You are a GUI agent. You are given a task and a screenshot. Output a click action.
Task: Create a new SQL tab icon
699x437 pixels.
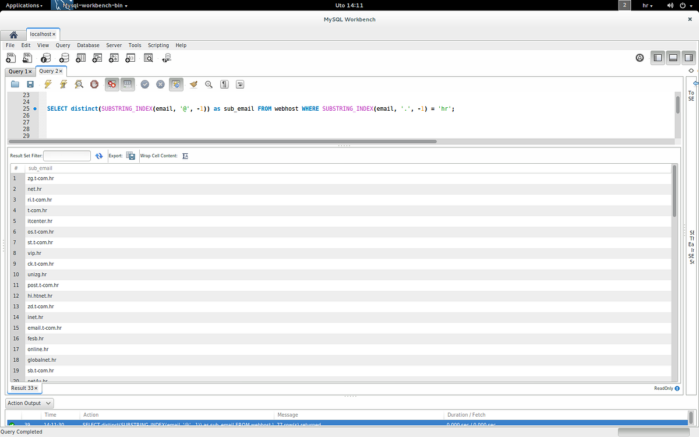(11, 58)
